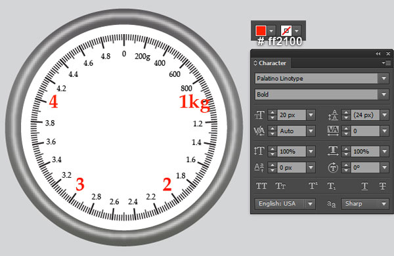The height and width of the screenshot is (256, 394).
Task: Click the vertical scale stepper arrows
Action: [x=273, y=152]
